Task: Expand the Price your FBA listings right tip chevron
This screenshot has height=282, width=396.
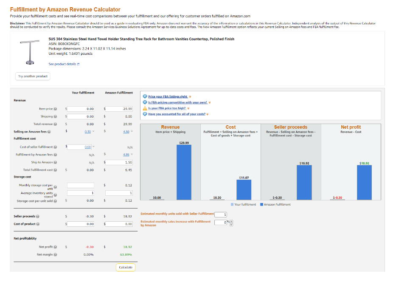Action: tap(190, 96)
